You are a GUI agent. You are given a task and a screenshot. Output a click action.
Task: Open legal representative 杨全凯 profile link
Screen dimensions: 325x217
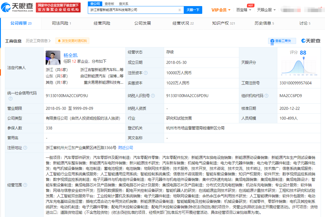point(70,55)
